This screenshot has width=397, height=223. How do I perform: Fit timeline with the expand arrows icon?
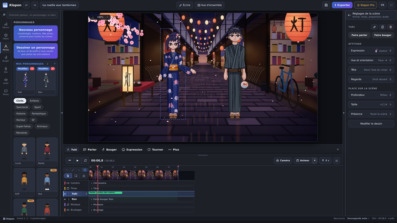coord(73,170)
